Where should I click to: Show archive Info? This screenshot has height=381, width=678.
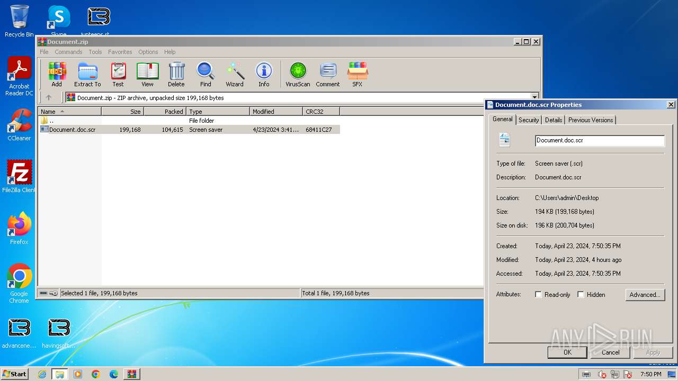[264, 74]
